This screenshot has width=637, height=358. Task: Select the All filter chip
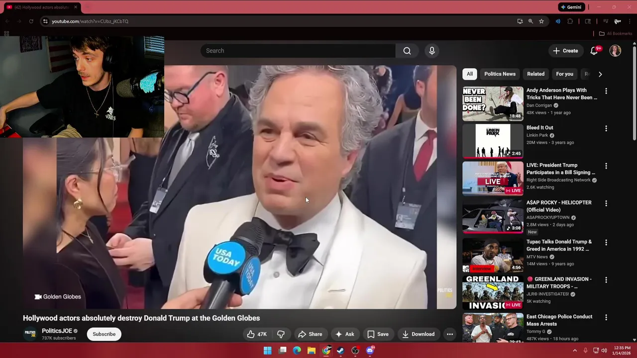[x=469, y=74]
